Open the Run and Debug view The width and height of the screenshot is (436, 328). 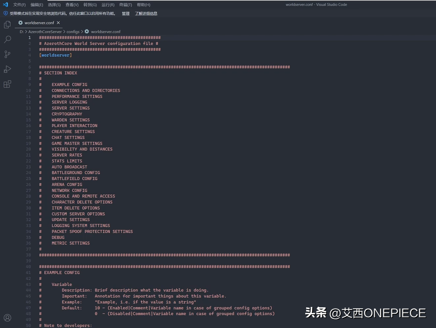[x=7, y=69]
